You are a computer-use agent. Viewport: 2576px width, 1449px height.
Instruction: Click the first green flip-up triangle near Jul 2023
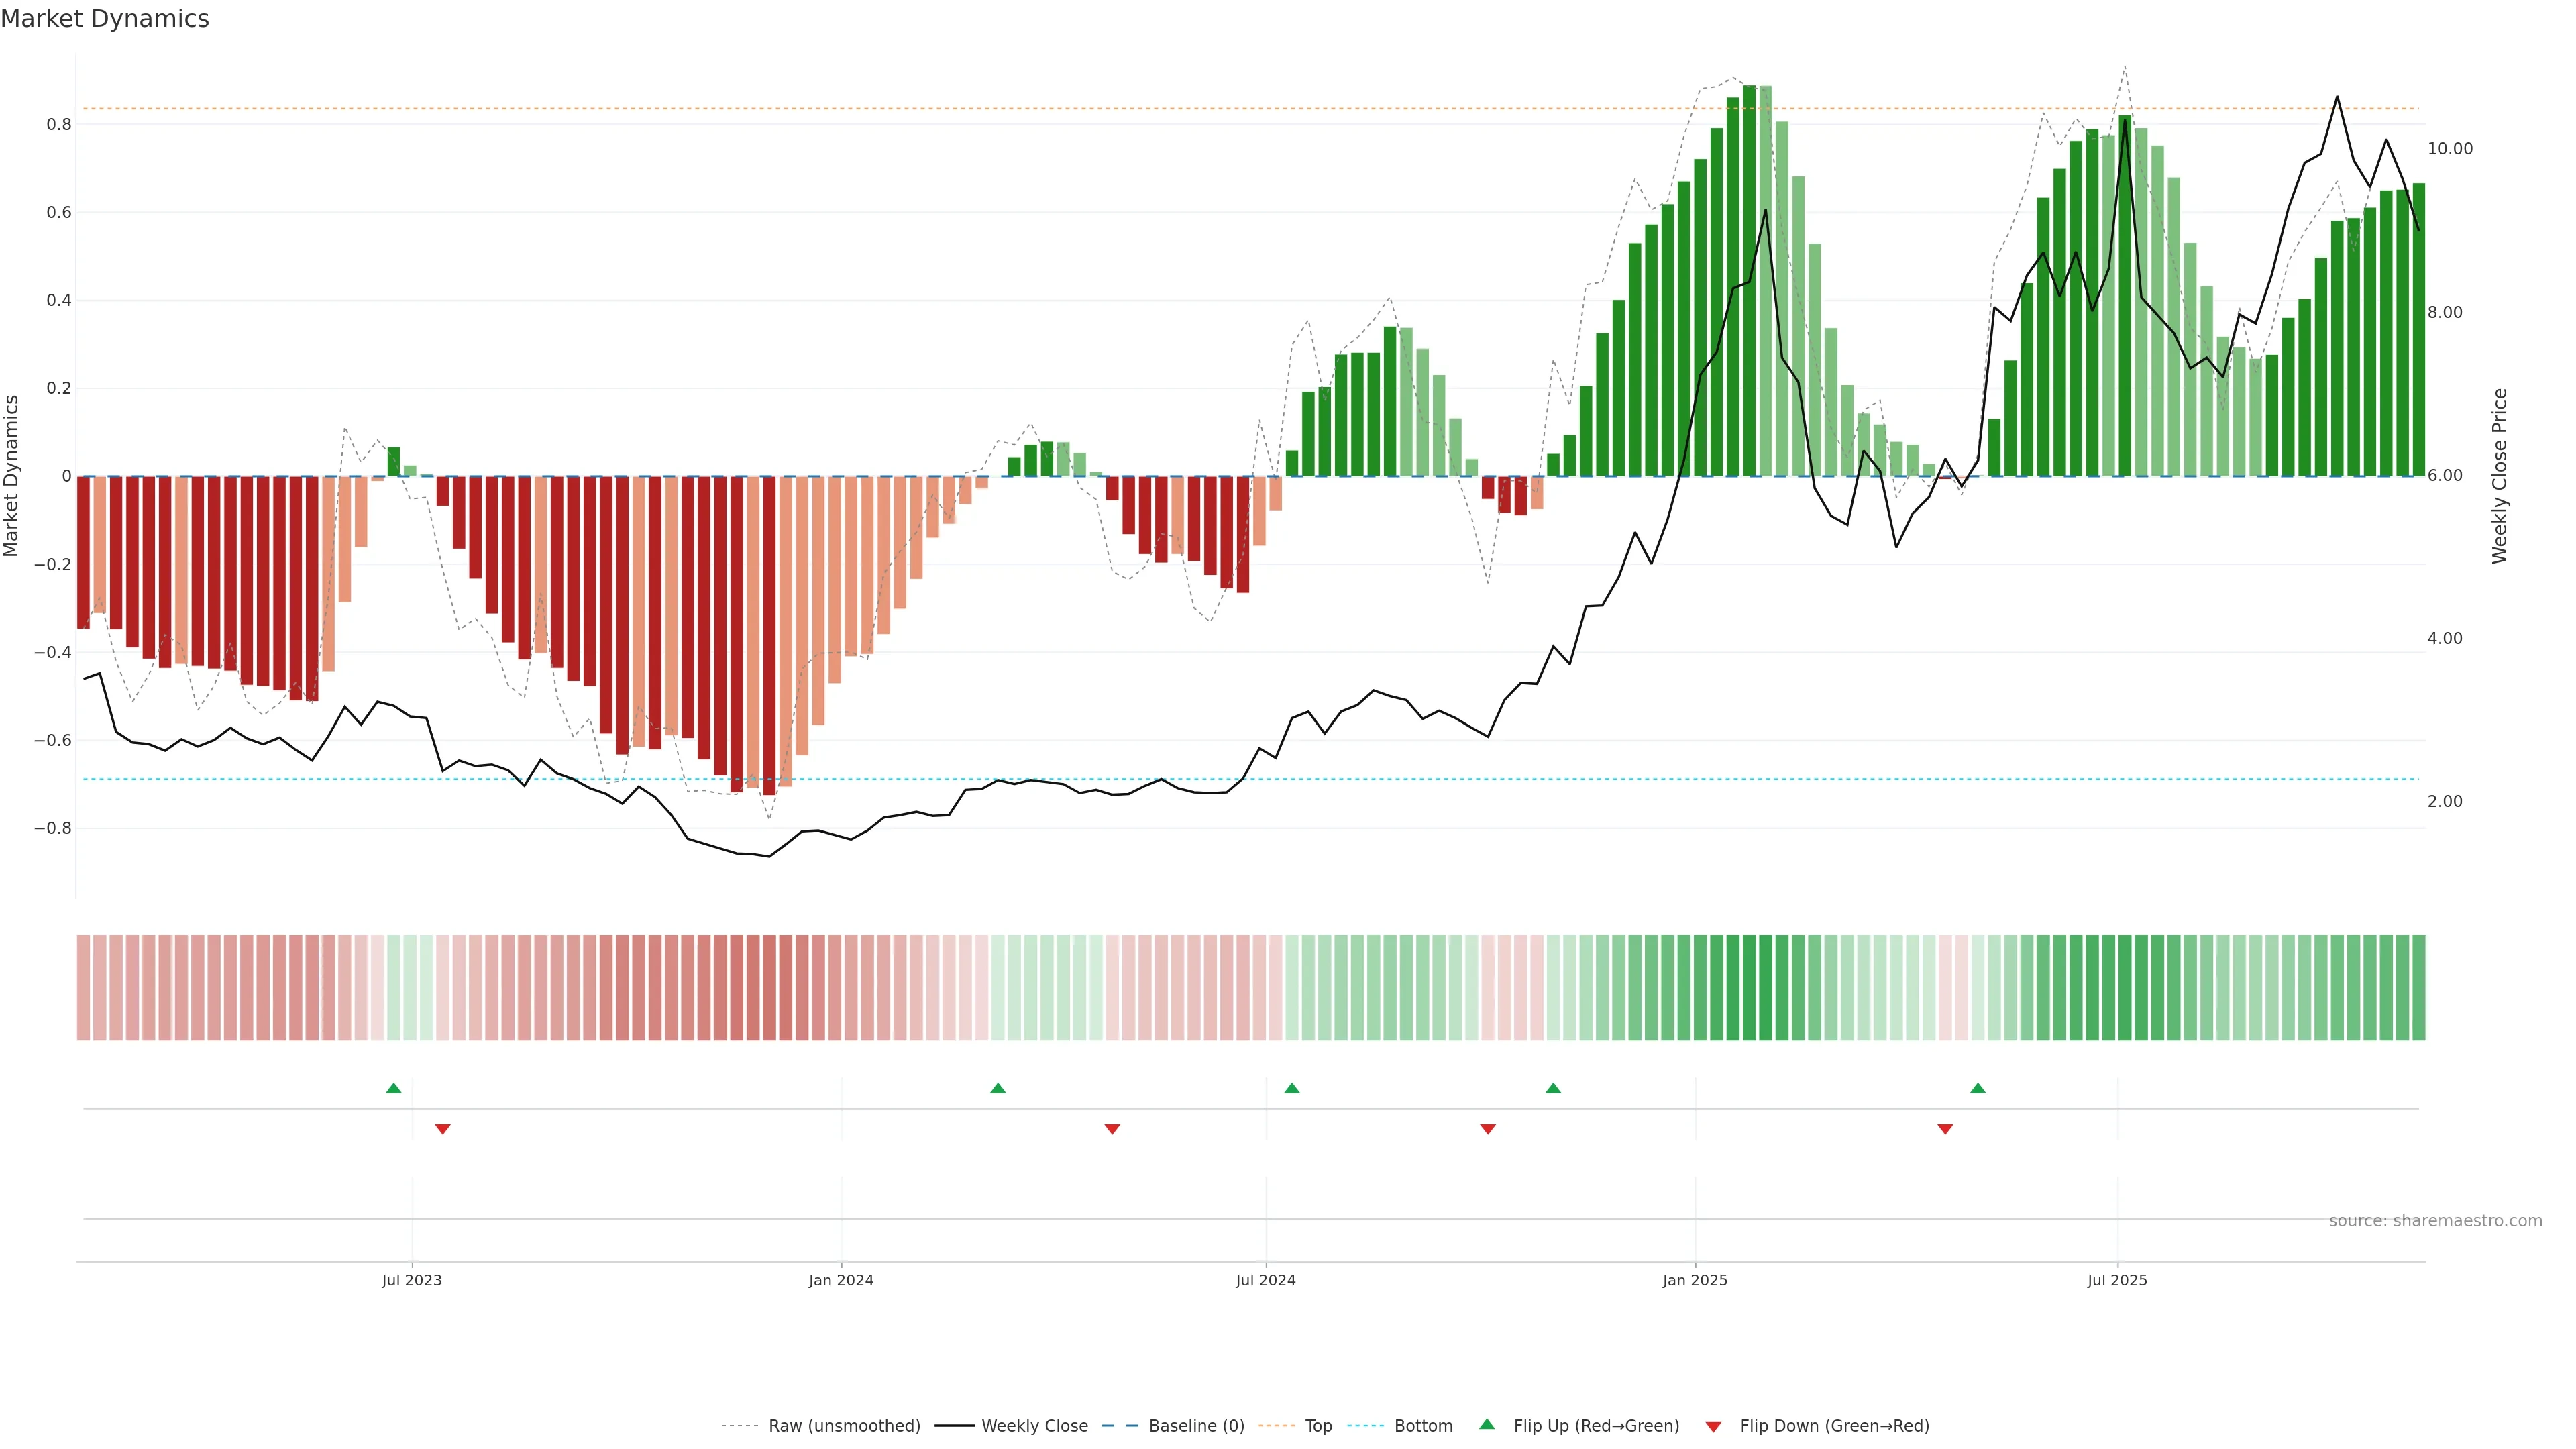pyautogui.click(x=394, y=1088)
